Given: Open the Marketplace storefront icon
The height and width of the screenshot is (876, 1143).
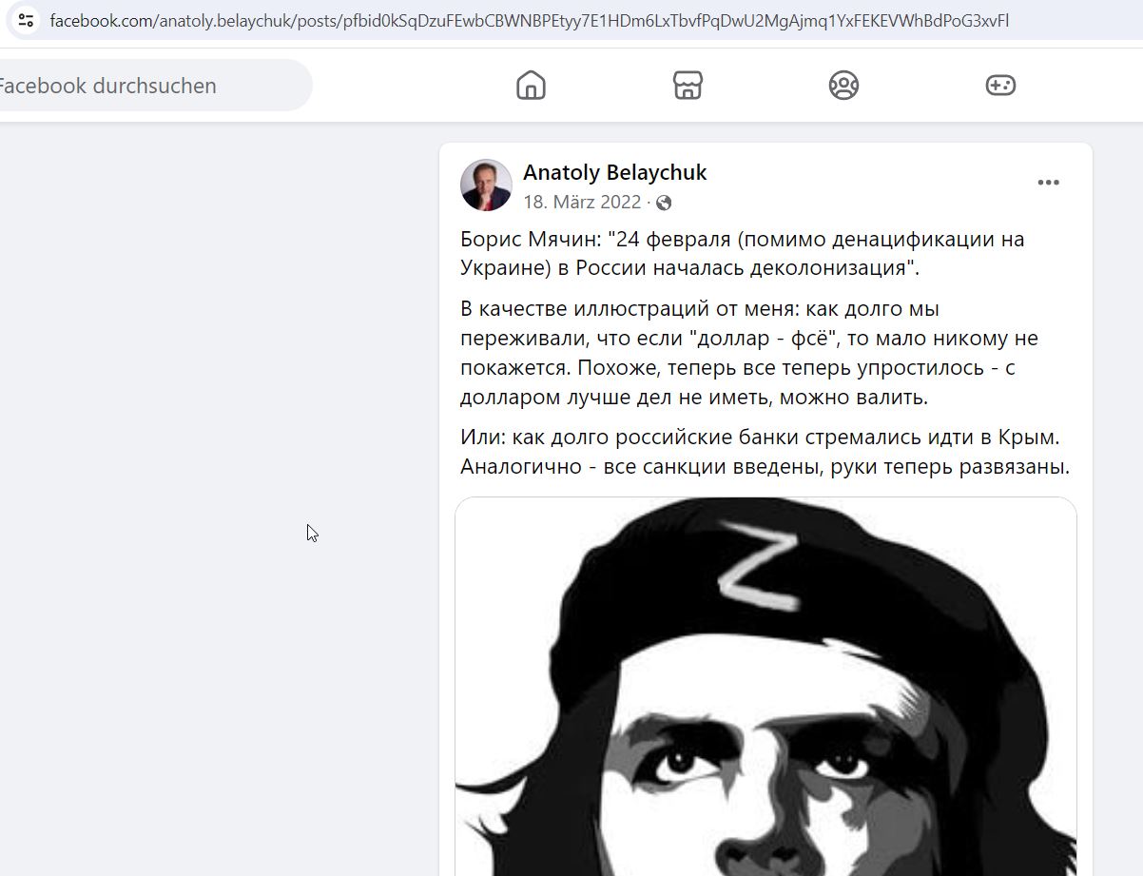Looking at the screenshot, I should [x=688, y=86].
